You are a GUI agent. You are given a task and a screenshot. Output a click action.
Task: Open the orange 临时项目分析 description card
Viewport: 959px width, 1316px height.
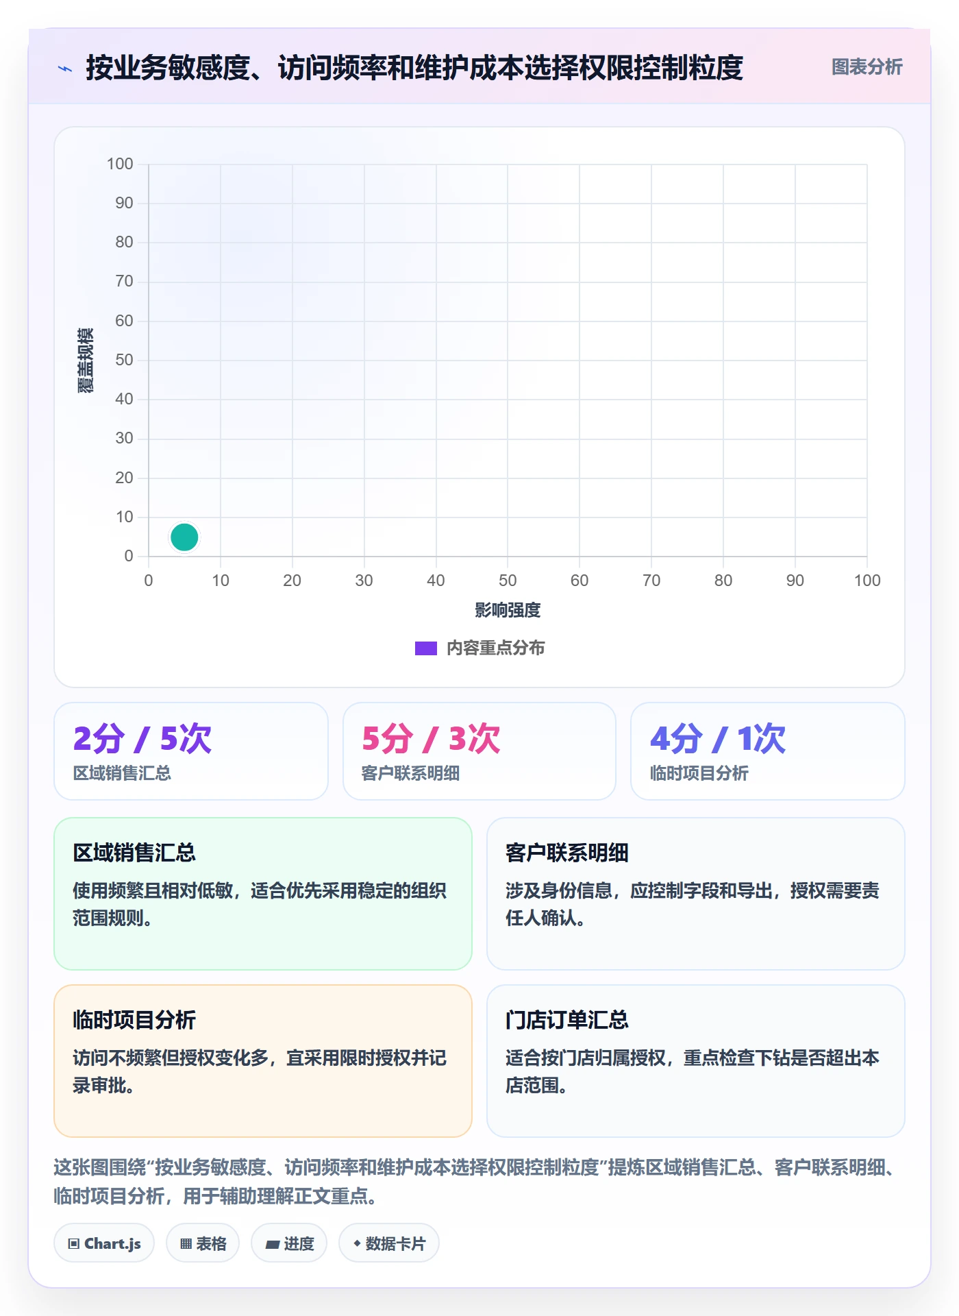coord(263,1060)
